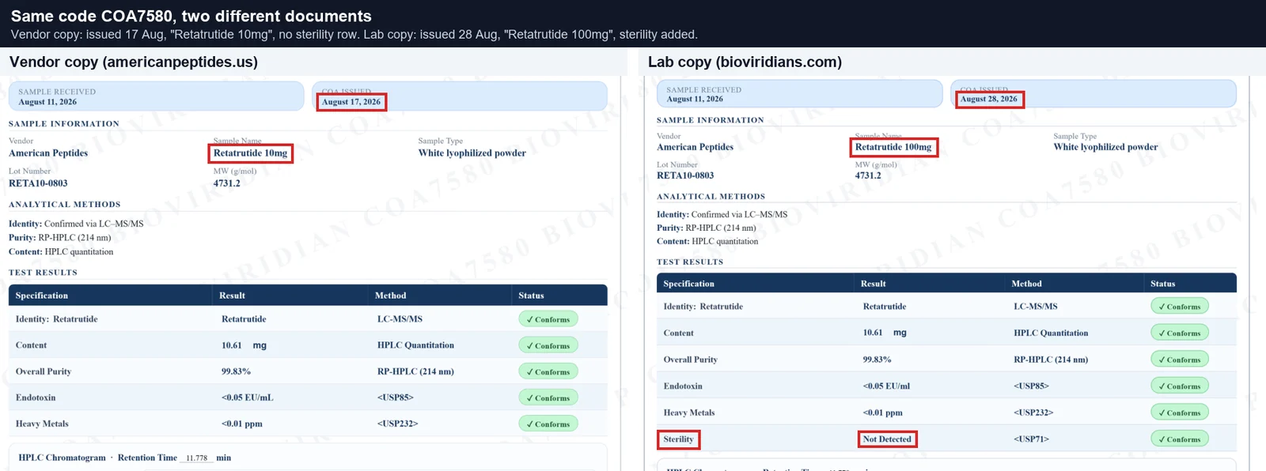
Task: Click 'August 11, 2026' sample received in Vendor copy
Action: [x=47, y=102]
